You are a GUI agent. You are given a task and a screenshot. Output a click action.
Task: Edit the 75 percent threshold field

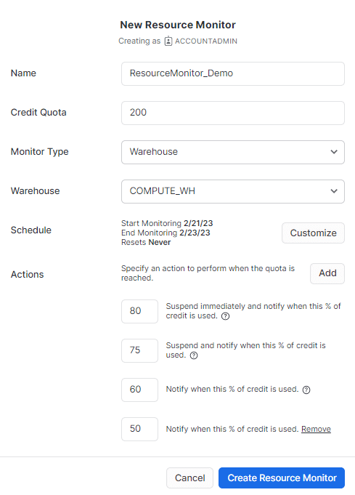click(139, 350)
